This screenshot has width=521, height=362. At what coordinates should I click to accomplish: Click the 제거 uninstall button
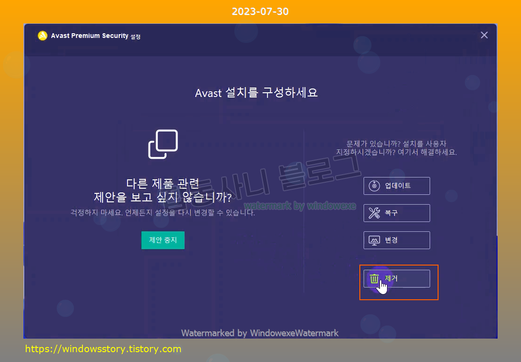tap(397, 279)
